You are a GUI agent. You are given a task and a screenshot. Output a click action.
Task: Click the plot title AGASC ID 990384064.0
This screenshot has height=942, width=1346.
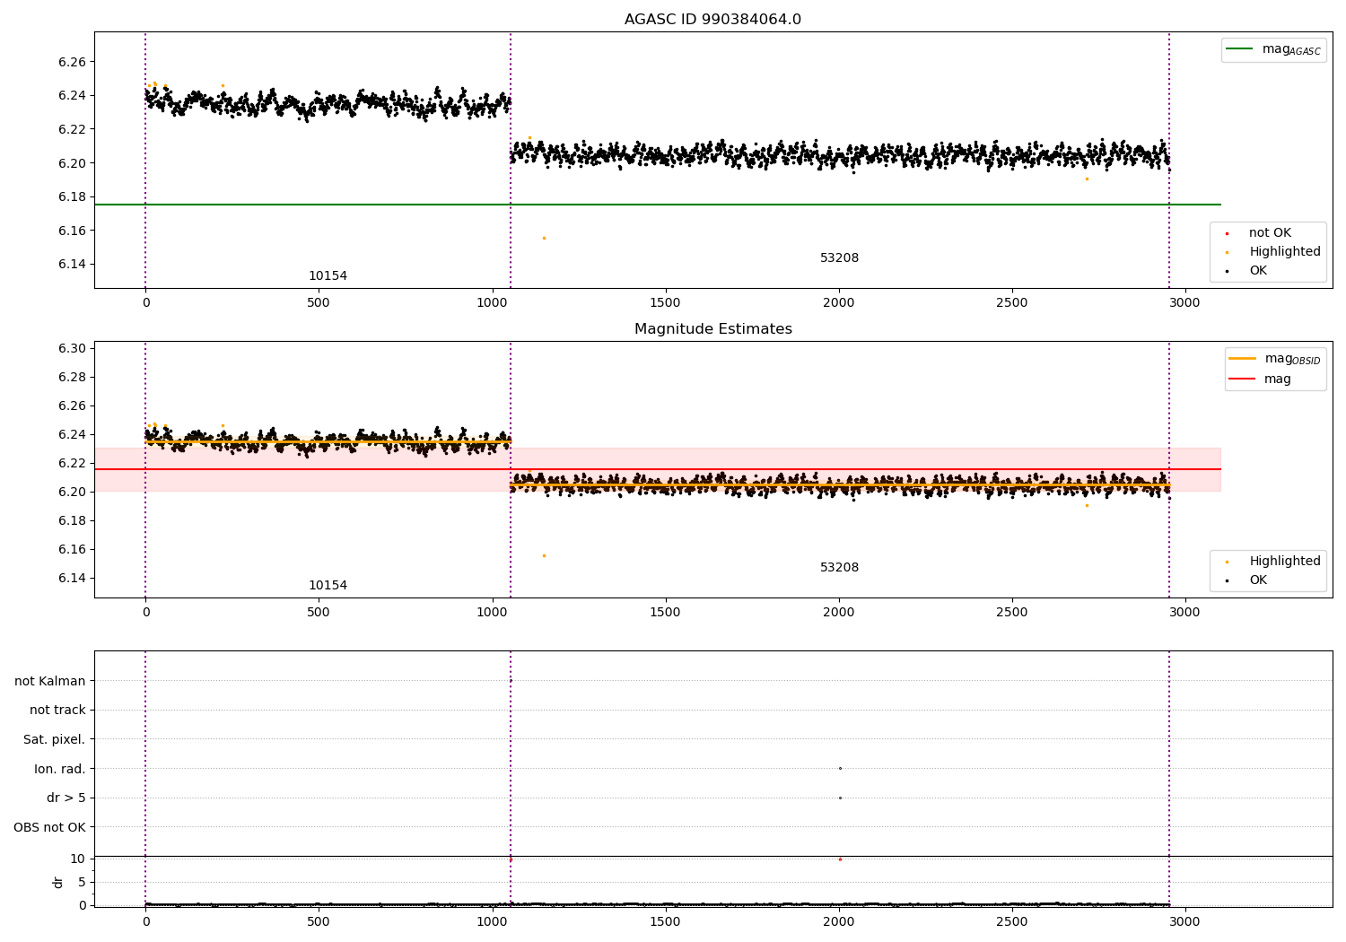tap(712, 20)
